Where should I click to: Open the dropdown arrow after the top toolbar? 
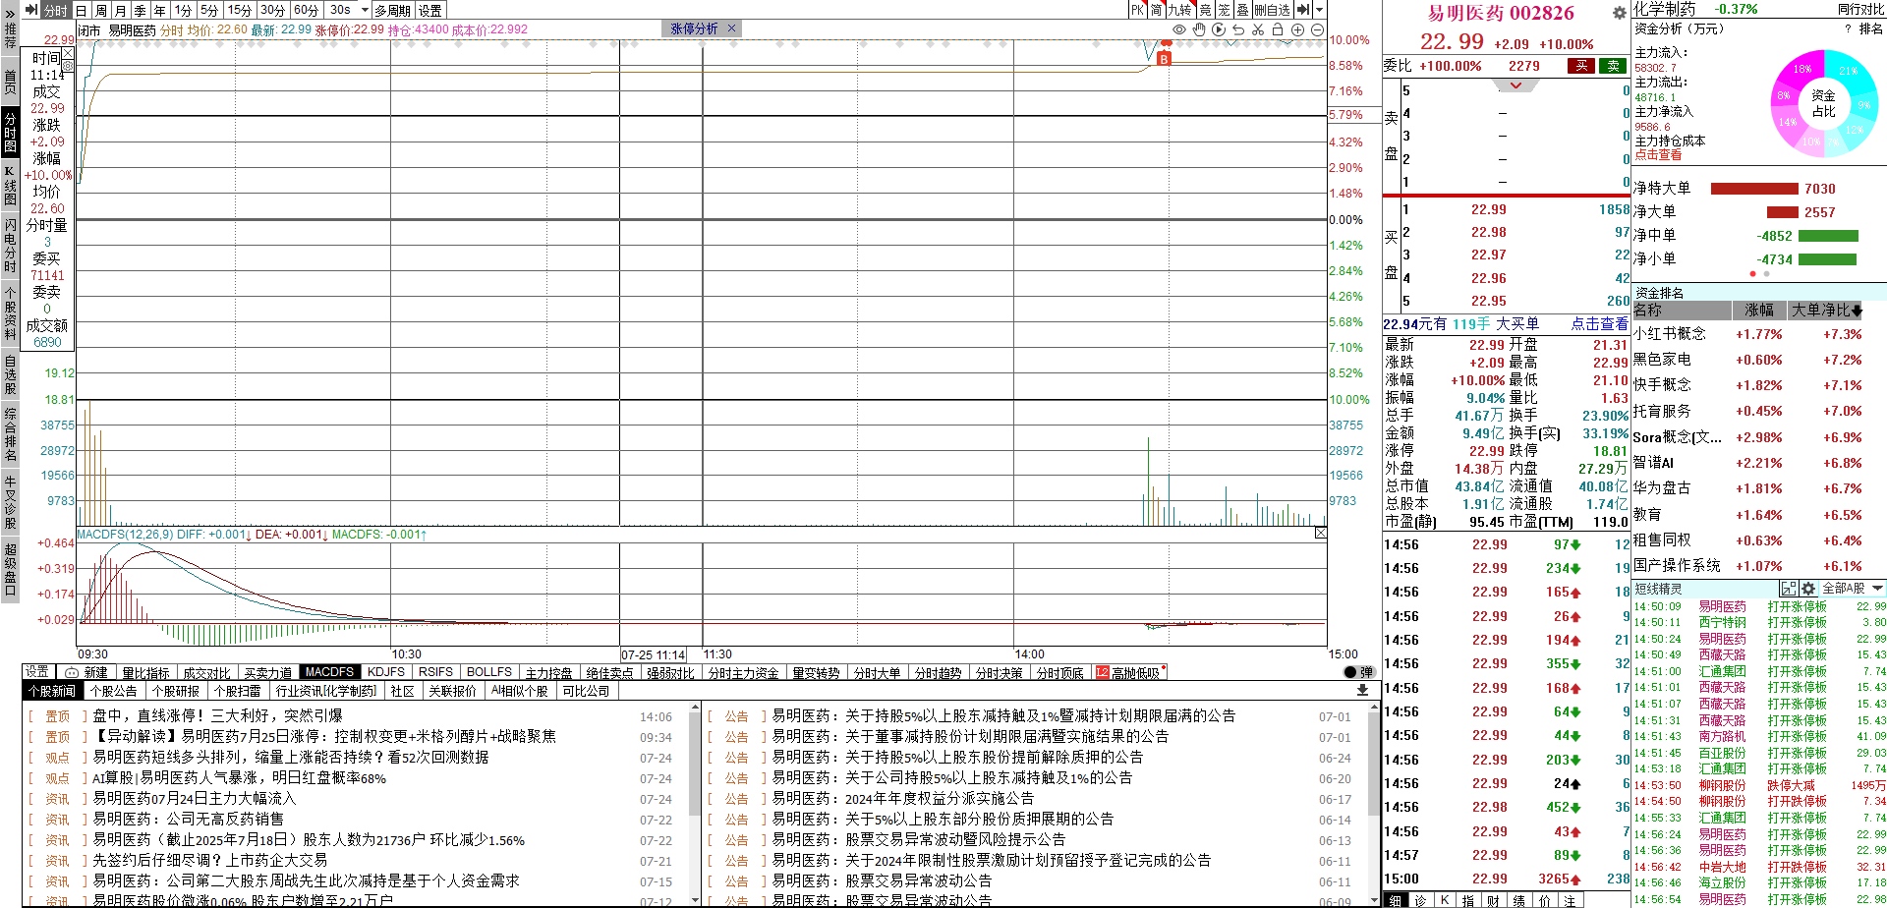click(x=1319, y=10)
